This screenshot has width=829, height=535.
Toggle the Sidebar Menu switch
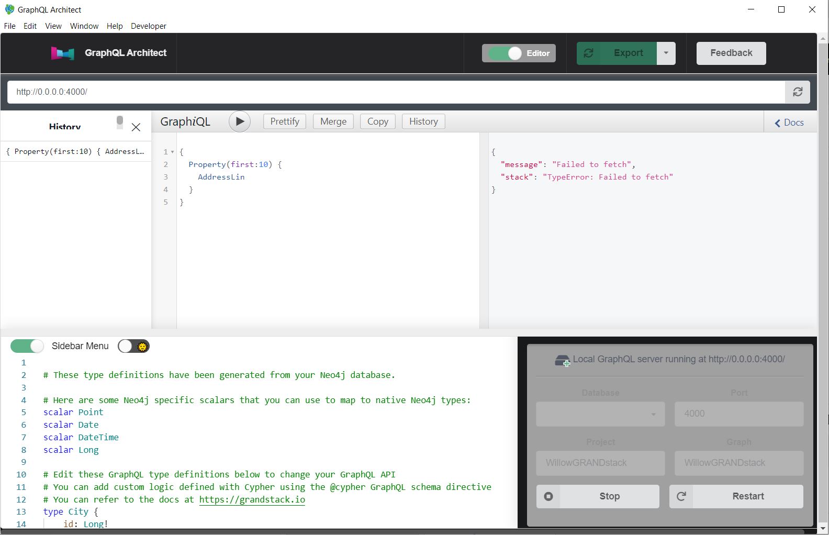click(27, 346)
